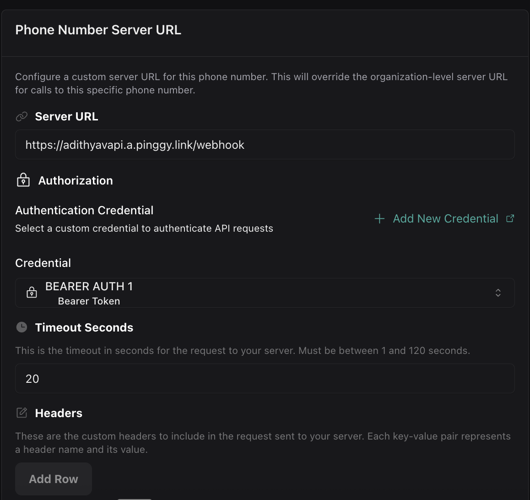Screen dimensions: 530x500
Task: Click the Headers section title
Action: point(58,413)
